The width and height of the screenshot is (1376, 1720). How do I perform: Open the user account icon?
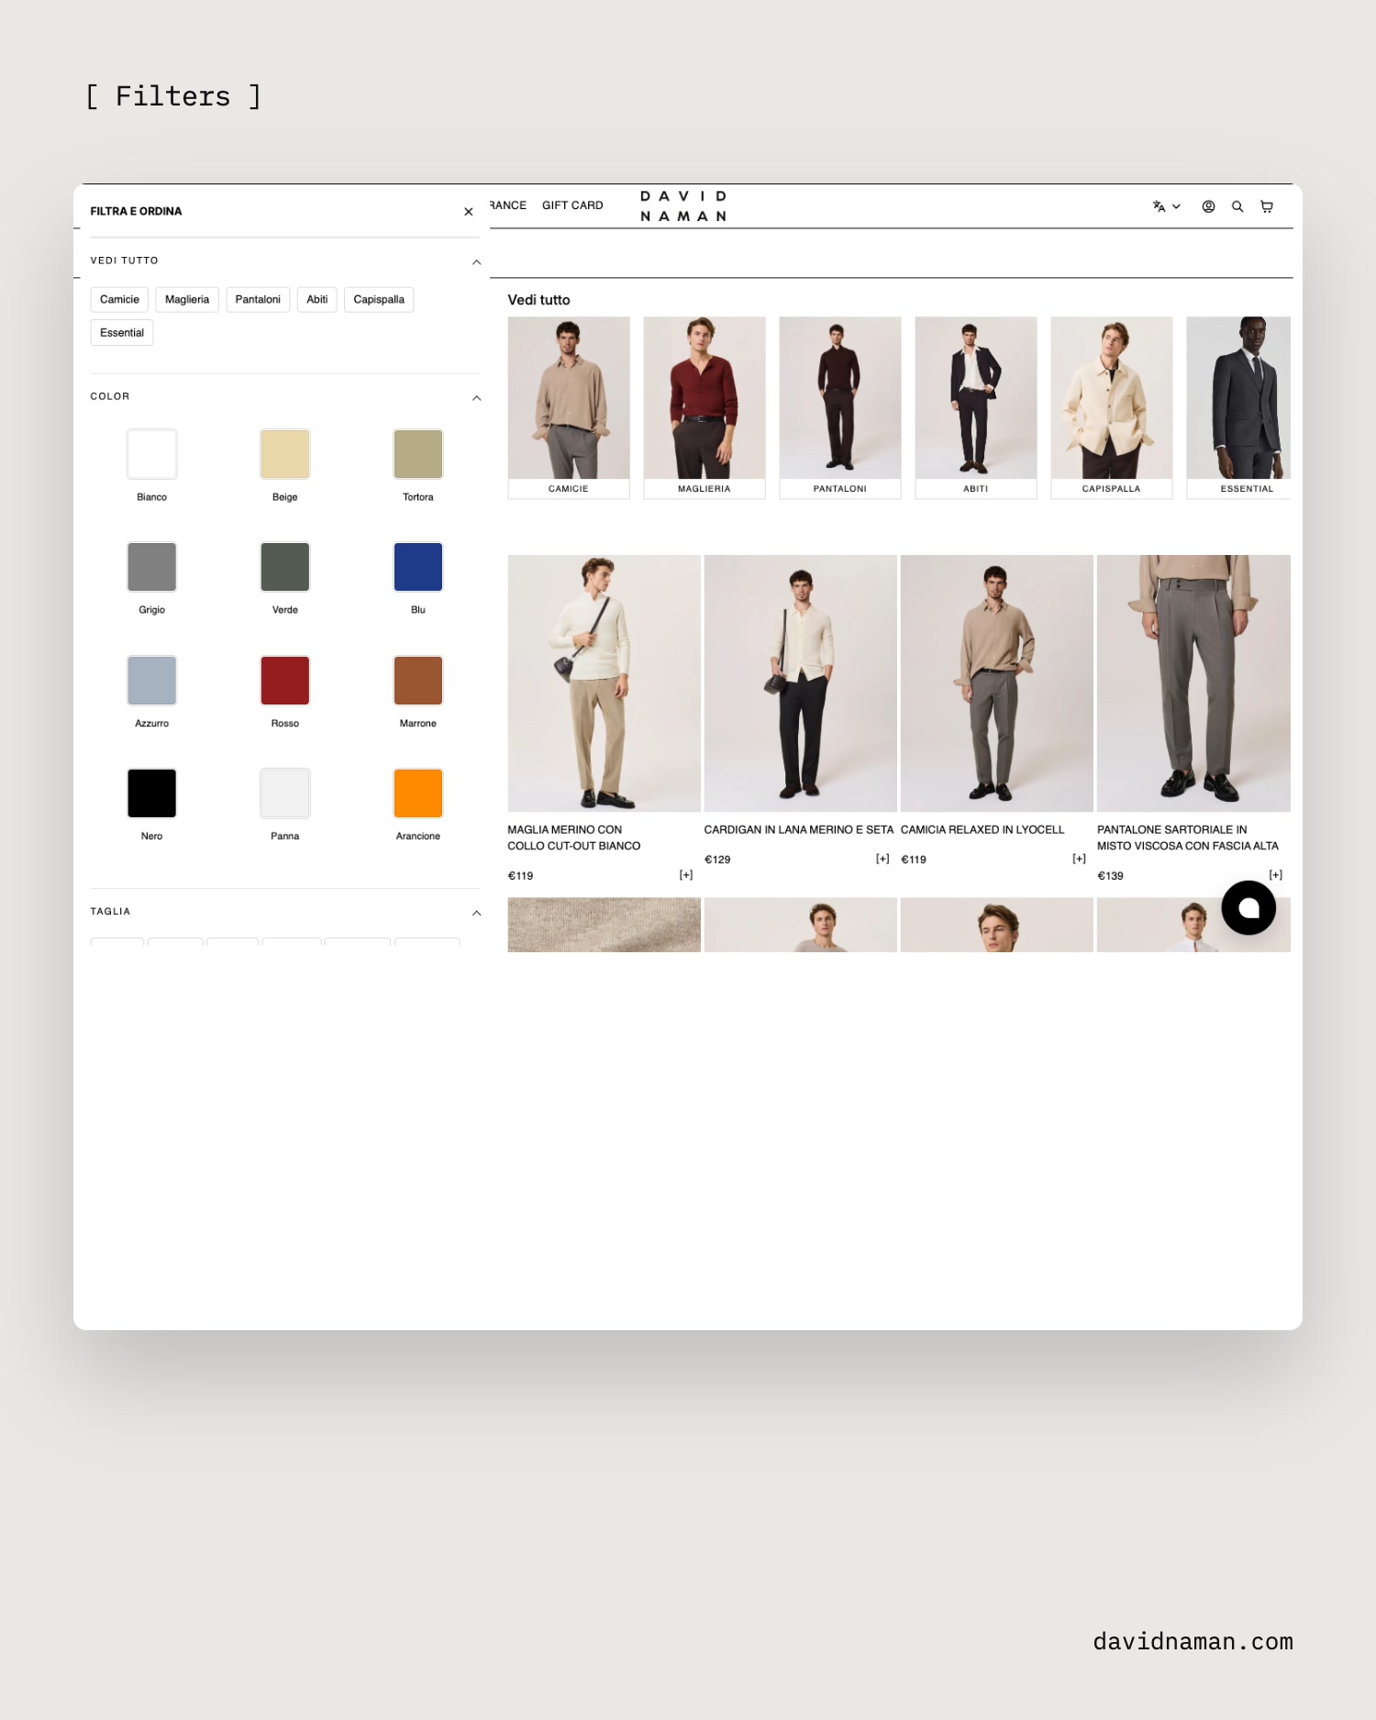point(1209,206)
